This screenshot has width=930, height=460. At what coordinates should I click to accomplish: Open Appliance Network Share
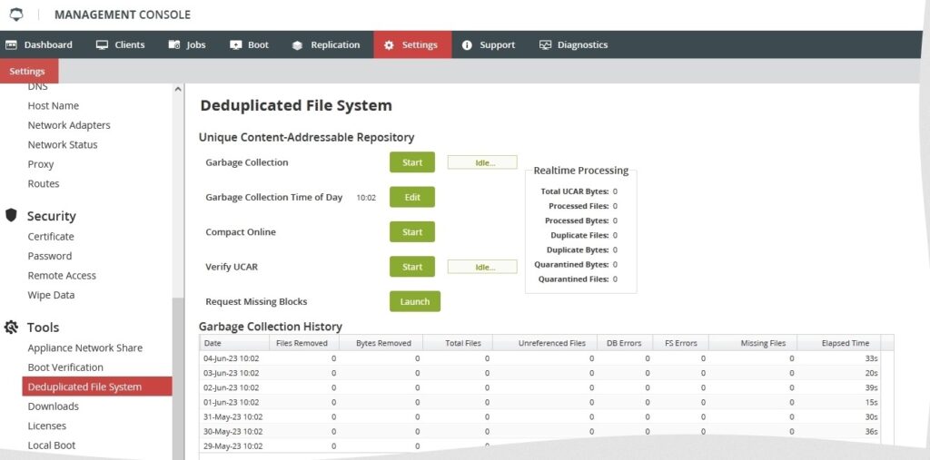click(x=84, y=348)
